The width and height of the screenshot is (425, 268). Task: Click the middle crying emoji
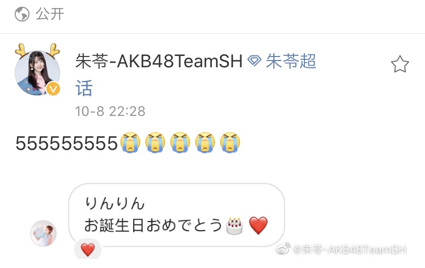click(x=180, y=142)
